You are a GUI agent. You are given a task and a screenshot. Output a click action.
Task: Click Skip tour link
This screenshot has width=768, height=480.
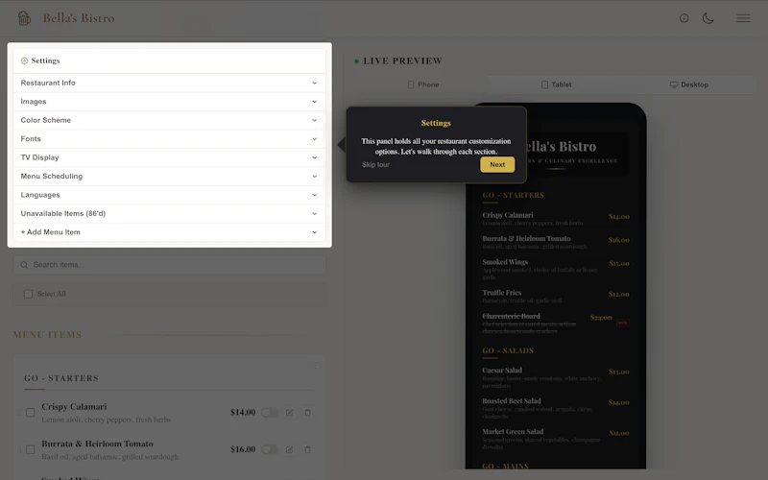point(375,164)
